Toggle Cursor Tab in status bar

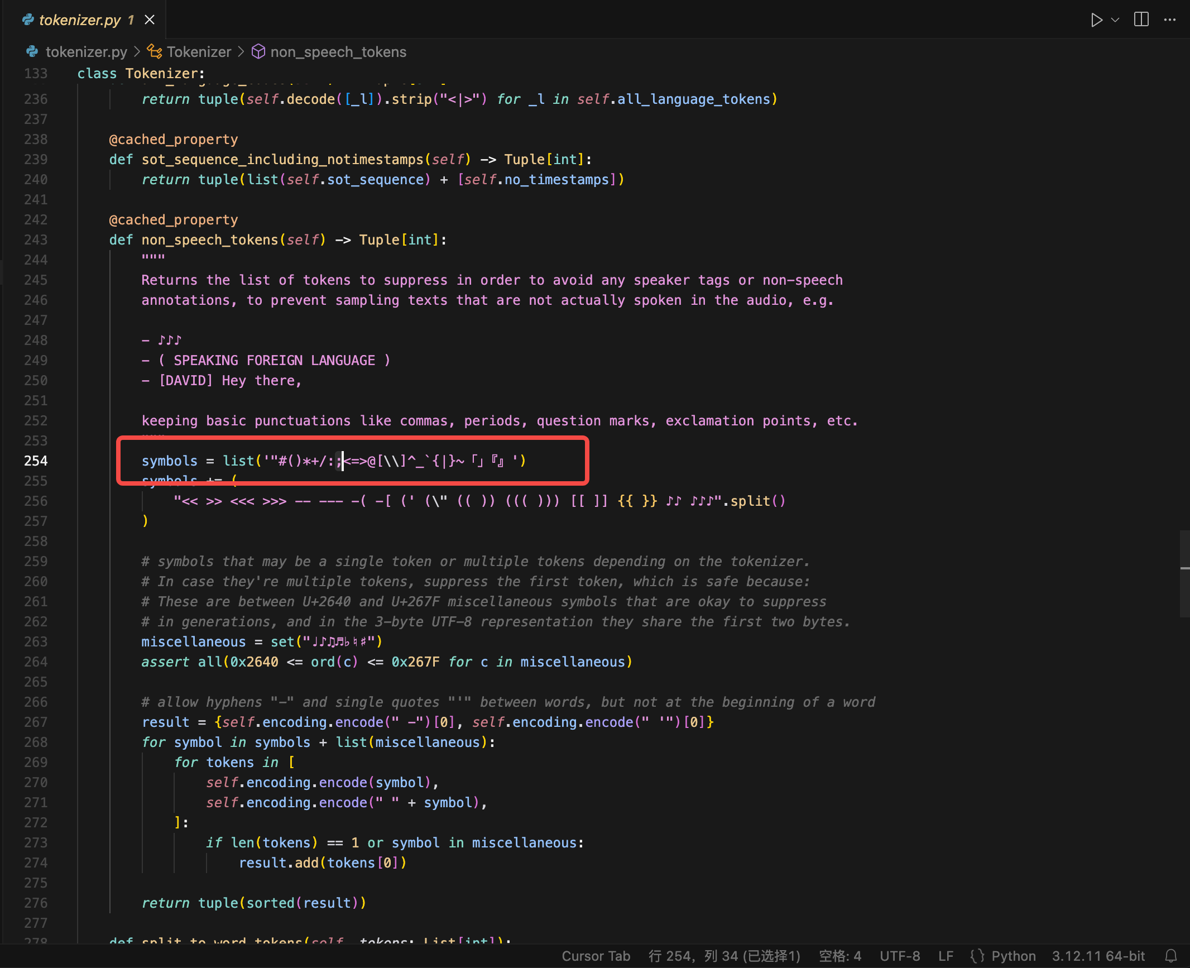pyautogui.click(x=596, y=956)
